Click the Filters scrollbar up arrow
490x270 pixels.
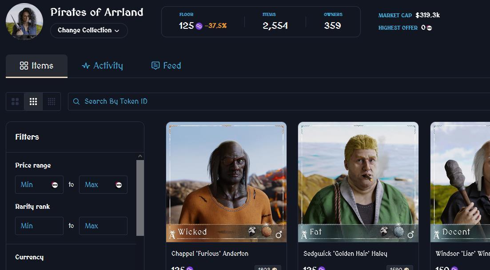[140, 156]
